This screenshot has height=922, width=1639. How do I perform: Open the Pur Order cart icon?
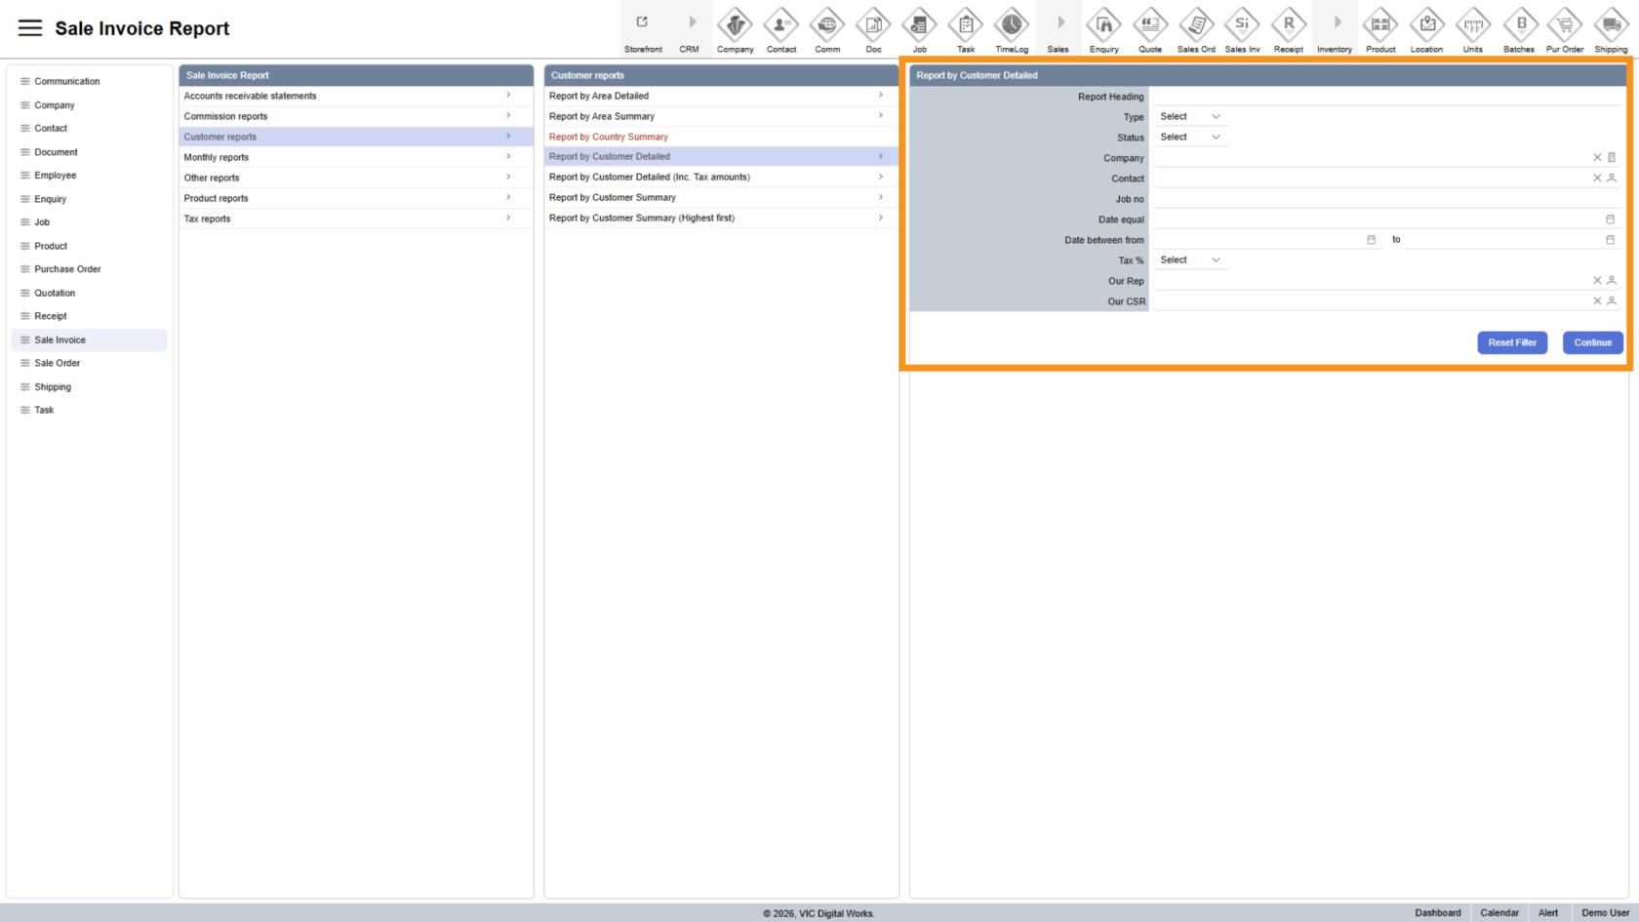click(x=1565, y=24)
